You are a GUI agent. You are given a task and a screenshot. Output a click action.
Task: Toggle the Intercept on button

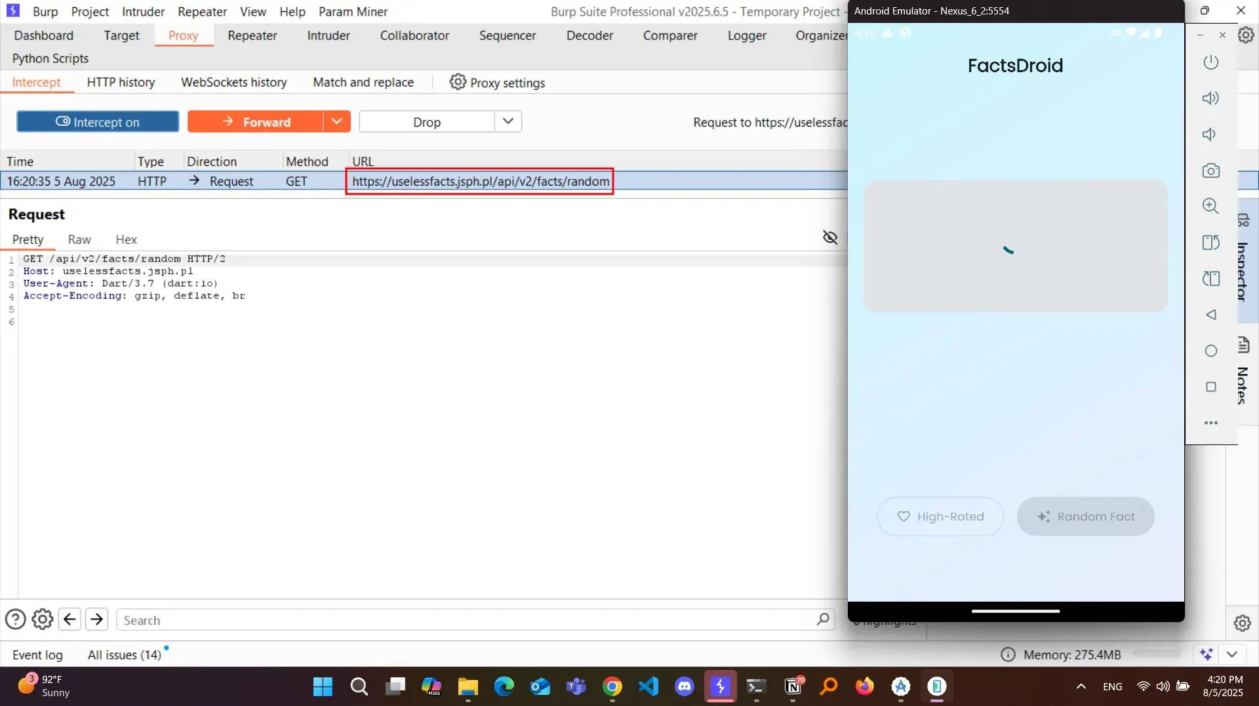pyautogui.click(x=98, y=122)
